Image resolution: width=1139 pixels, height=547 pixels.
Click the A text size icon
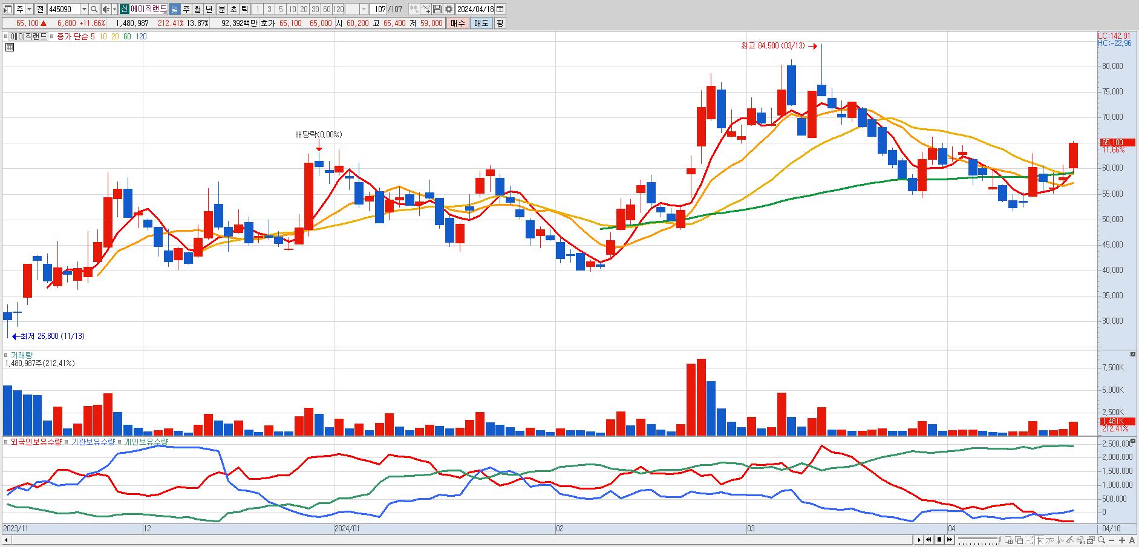click(1132, 540)
